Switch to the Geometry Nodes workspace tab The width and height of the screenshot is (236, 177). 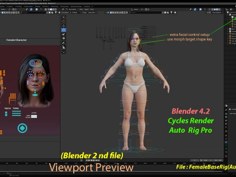click(76, 6)
